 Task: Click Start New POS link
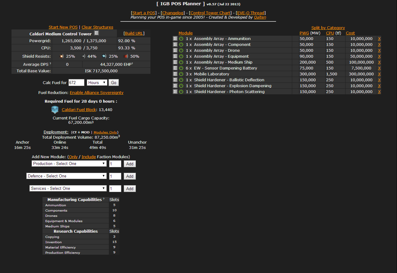[63, 27]
